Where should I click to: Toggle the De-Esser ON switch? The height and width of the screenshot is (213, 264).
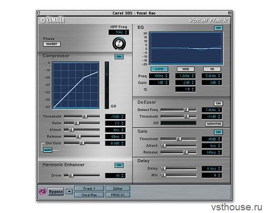218,104
